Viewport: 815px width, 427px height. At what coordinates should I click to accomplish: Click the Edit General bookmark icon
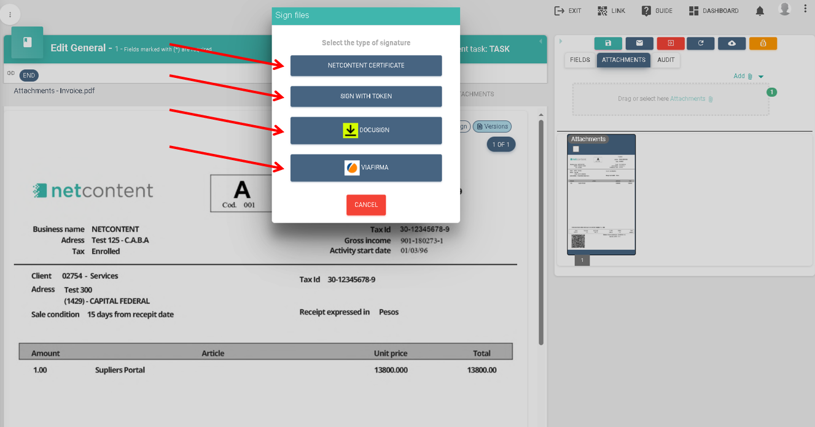tap(27, 42)
